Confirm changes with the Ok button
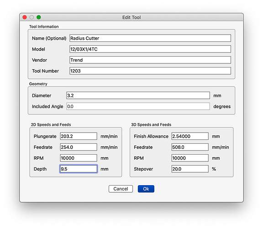Viewport: 263px width, 228px height. point(146,189)
